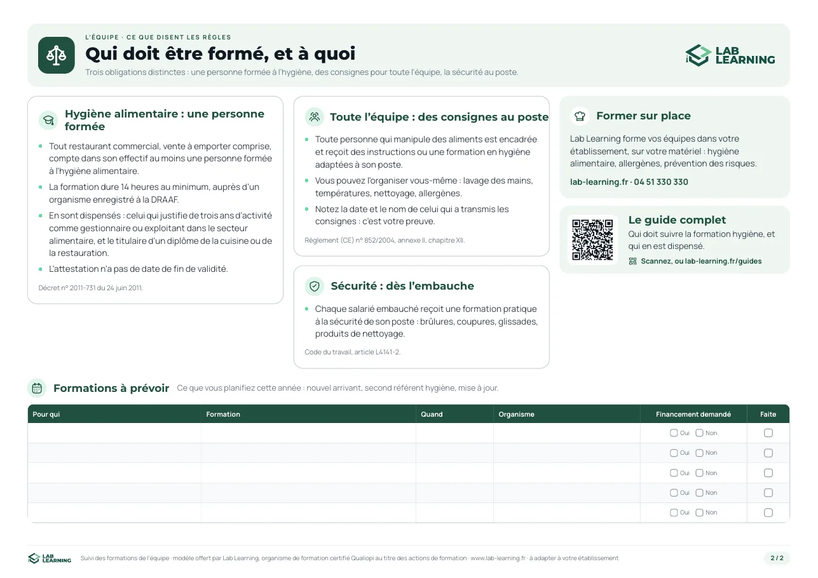
Task: Click the large QR code image
Action: 592,240
